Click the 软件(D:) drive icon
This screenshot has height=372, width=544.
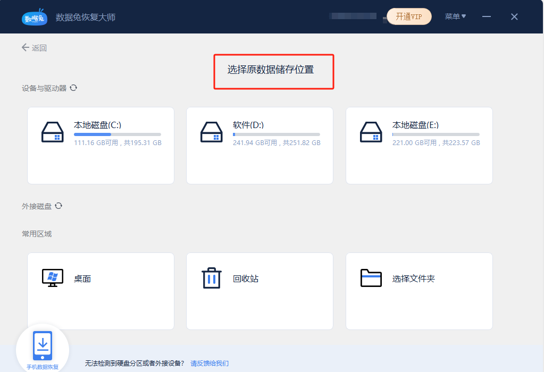click(211, 132)
